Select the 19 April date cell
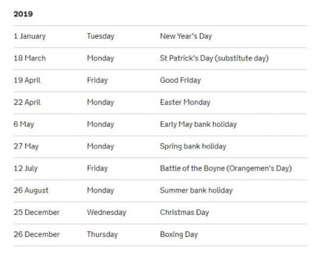 point(27,80)
